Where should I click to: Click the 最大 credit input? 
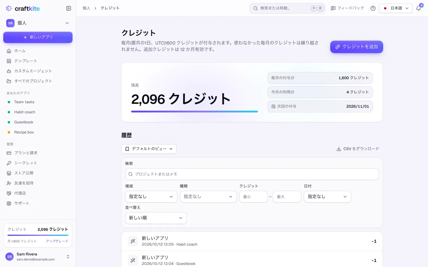pos(287,197)
